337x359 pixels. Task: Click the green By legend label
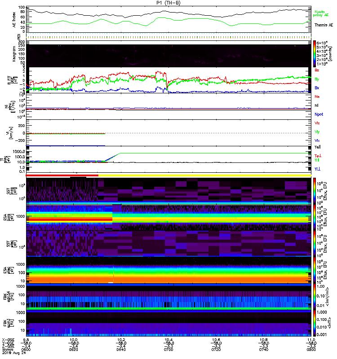click(x=317, y=79)
